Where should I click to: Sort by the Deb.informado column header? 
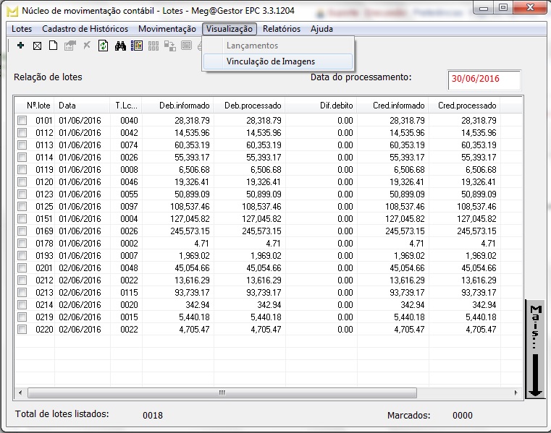click(179, 105)
